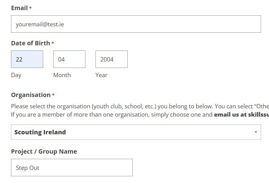Click the Month input box
Screen dimensions: 269x183
pos(69,59)
